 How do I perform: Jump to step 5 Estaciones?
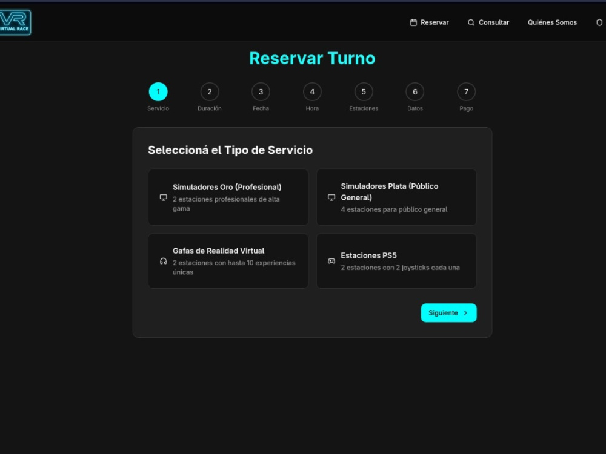click(x=364, y=92)
